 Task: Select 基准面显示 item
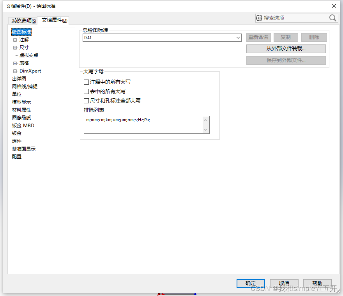[24, 149]
